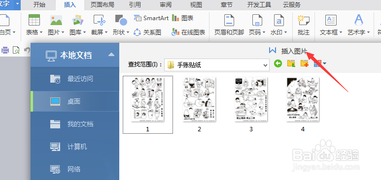Switch to the 审阅 tab
The height and width of the screenshot is (180, 381).
pos(166,4)
